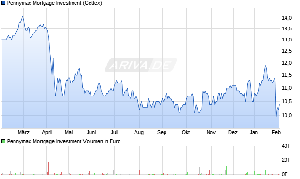
Task: Click the 11,5 price axis value
Action: pos(286,75)
